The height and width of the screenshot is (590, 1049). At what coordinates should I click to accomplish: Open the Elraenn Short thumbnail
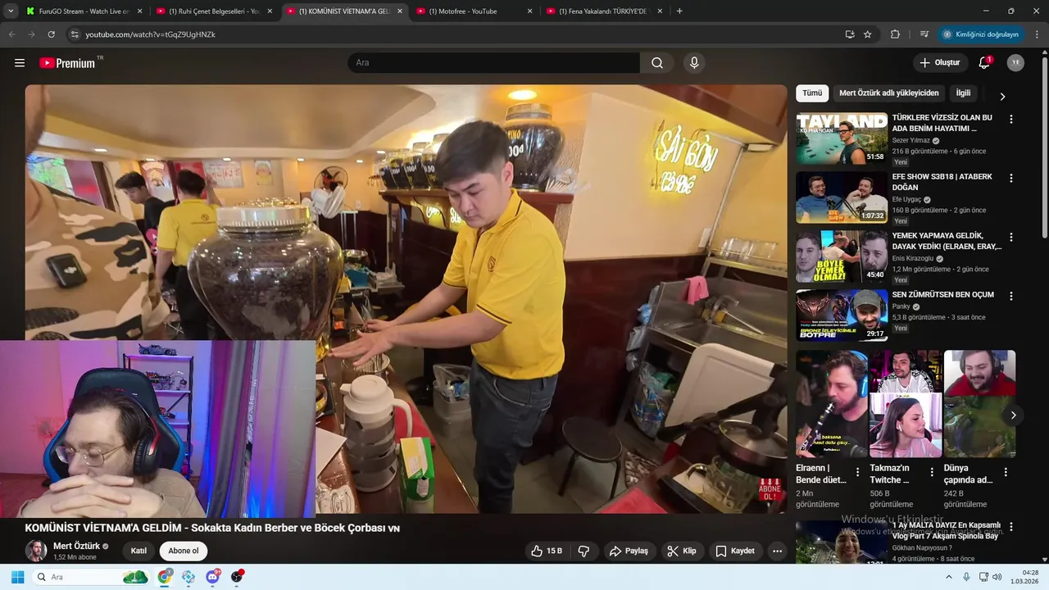[x=831, y=404]
